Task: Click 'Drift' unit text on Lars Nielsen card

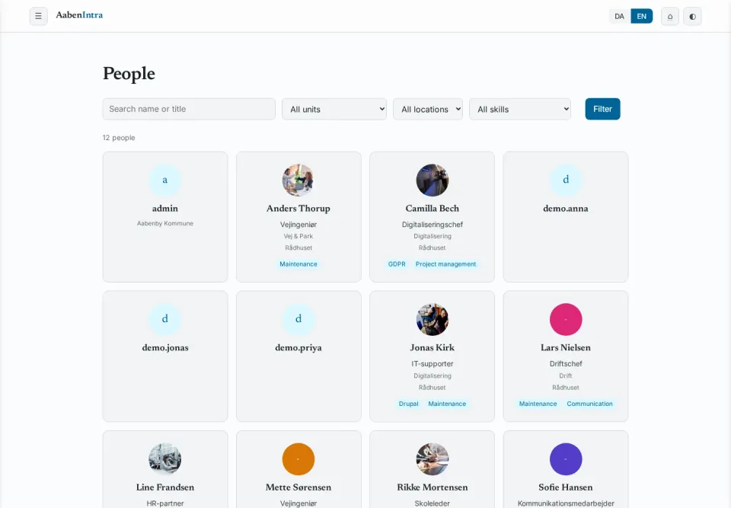Action: pyautogui.click(x=566, y=375)
